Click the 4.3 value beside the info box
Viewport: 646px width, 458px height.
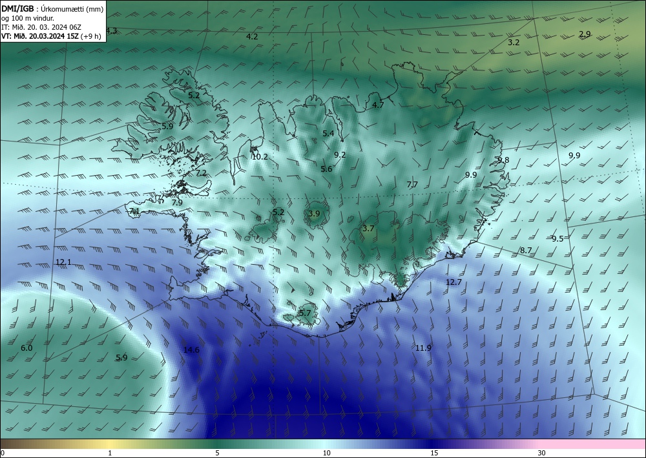112,31
